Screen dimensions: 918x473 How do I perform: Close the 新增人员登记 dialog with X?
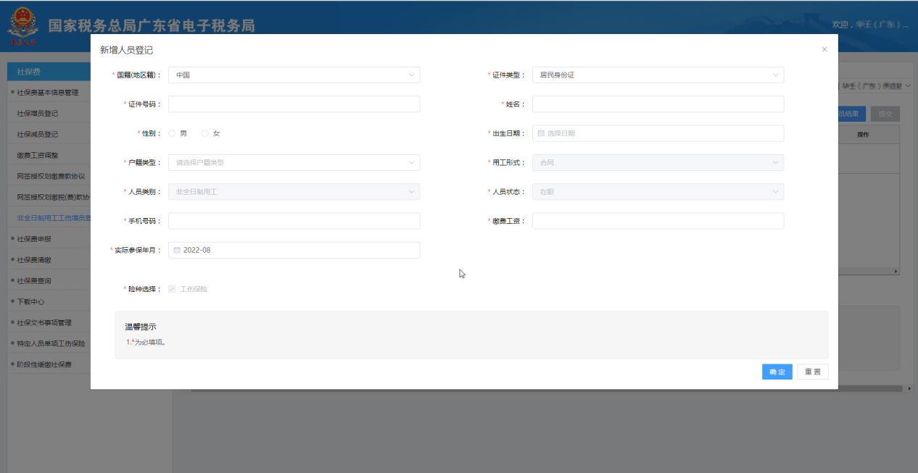click(824, 49)
